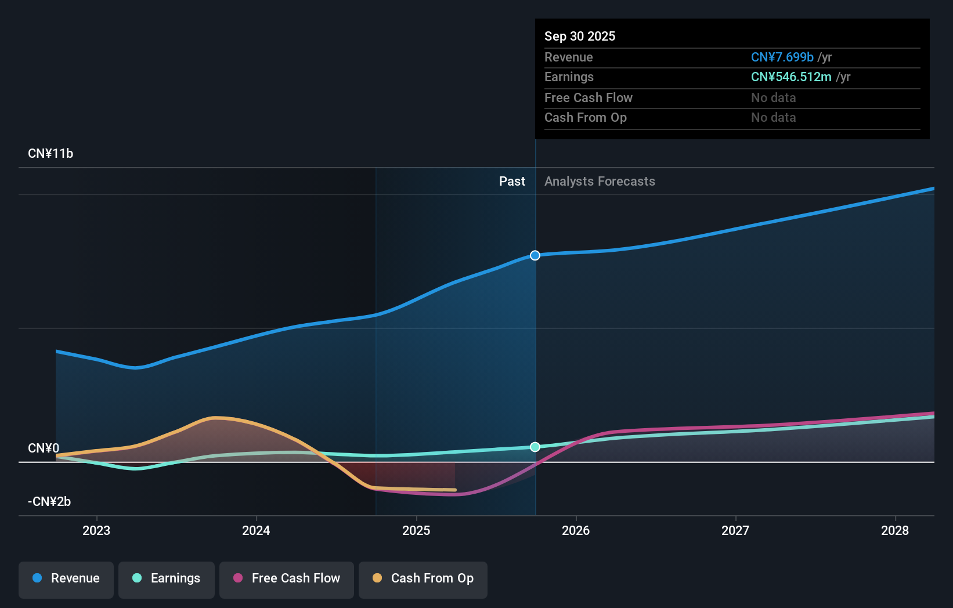Click the orange Cash From Op legend dot
953x608 pixels.
click(377, 578)
